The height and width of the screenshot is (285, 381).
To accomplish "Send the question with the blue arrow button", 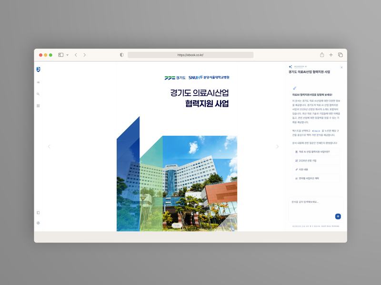I will tap(338, 217).
